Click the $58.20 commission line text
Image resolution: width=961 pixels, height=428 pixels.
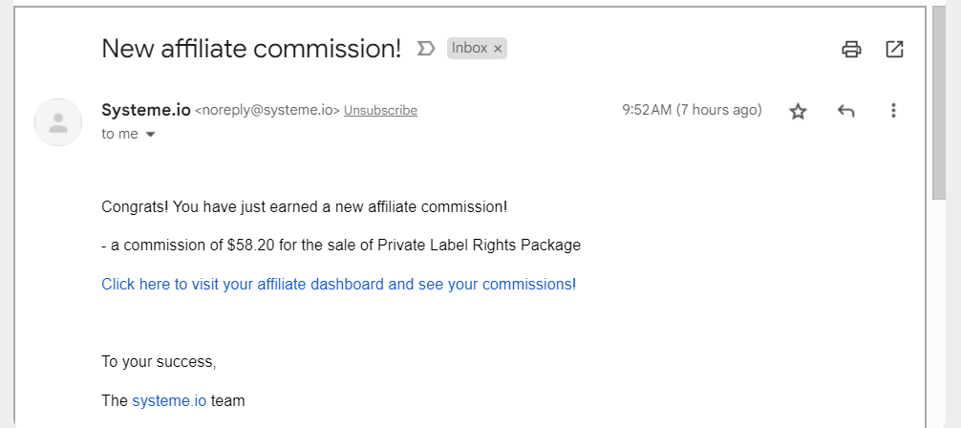coord(341,245)
